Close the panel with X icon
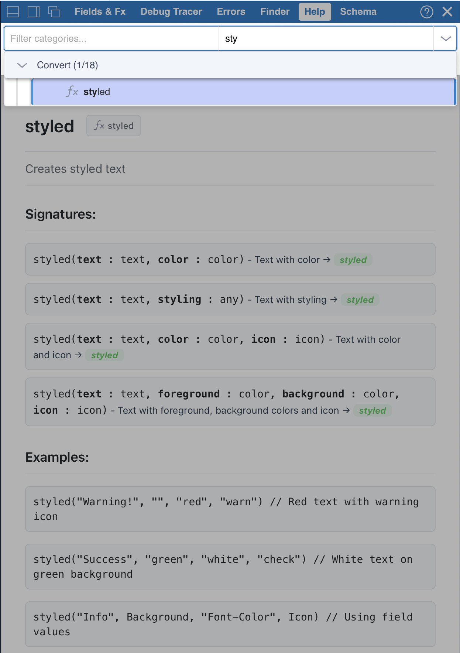The height and width of the screenshot is (653, 460). click(447, 12)
